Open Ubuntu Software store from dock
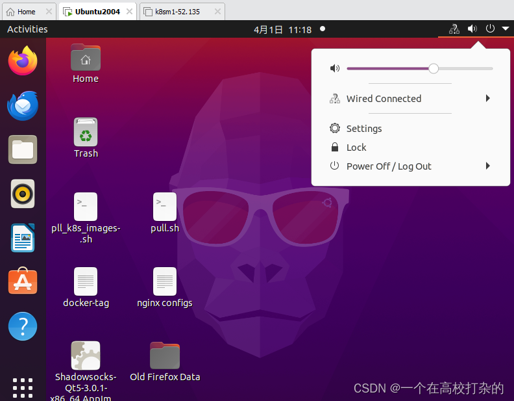514x401 pixels. coord(23,281)
